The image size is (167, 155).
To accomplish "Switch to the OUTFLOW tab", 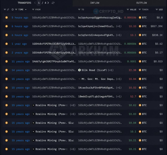I will [x=141, y=3].
